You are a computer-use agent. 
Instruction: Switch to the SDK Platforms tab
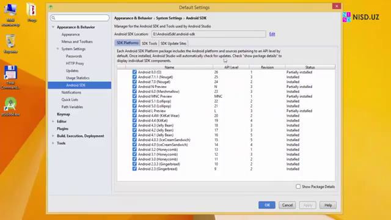tap(127, 43)
